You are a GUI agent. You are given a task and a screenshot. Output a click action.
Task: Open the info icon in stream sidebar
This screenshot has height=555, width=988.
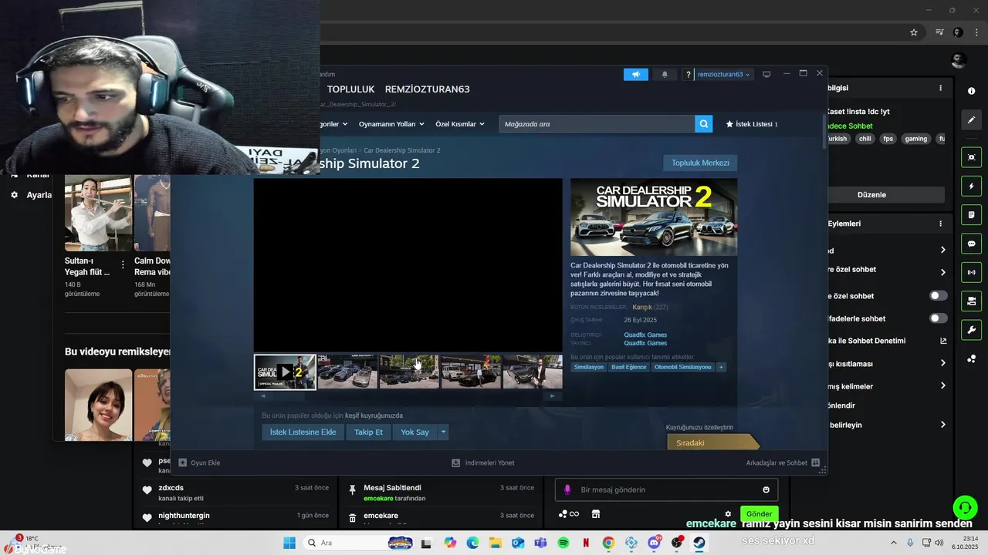click(971, 91)
